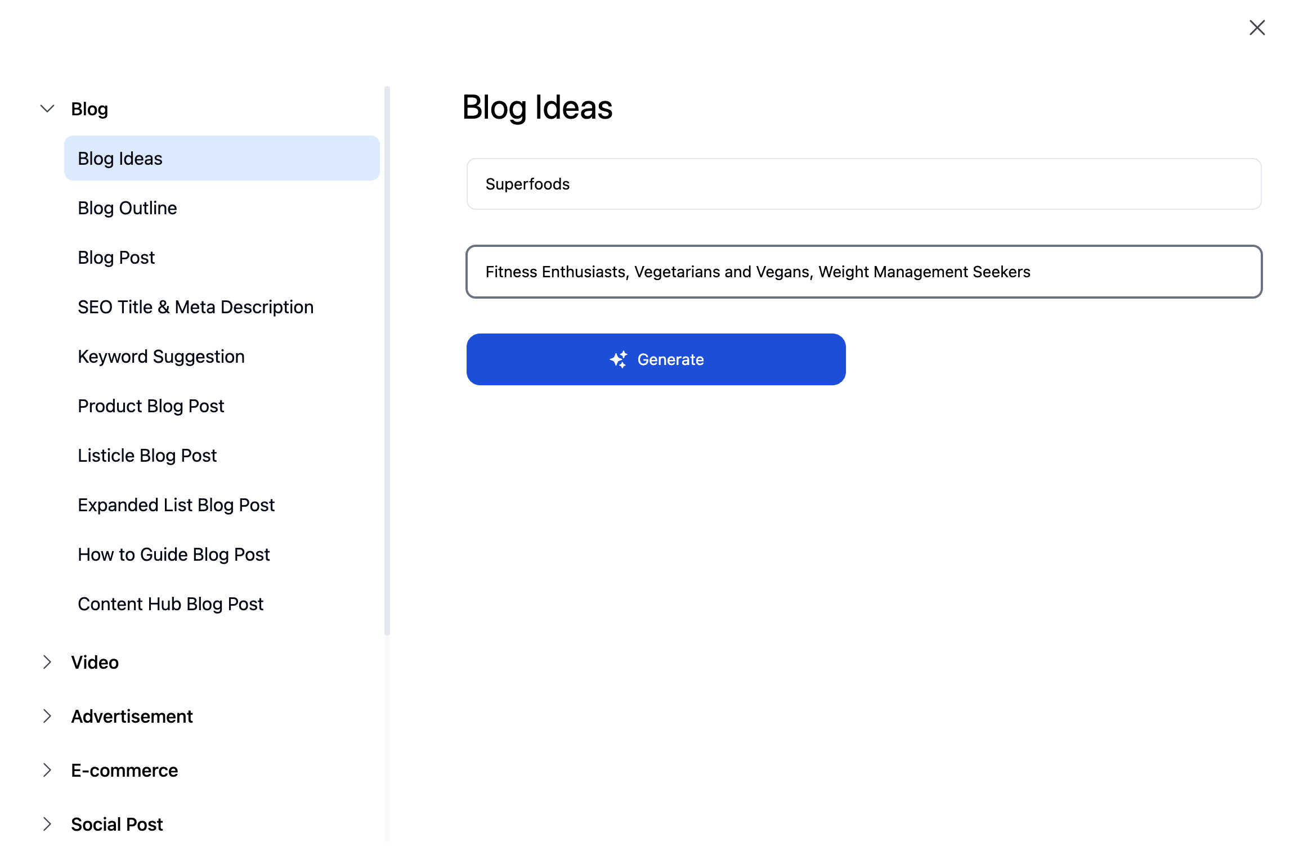Collapse the Blog section

click(x=47, y=108)
